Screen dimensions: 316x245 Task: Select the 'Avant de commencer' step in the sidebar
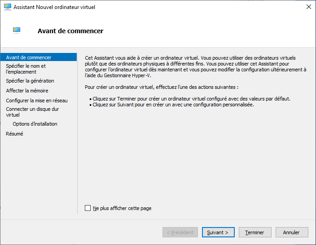click(29, 57)
